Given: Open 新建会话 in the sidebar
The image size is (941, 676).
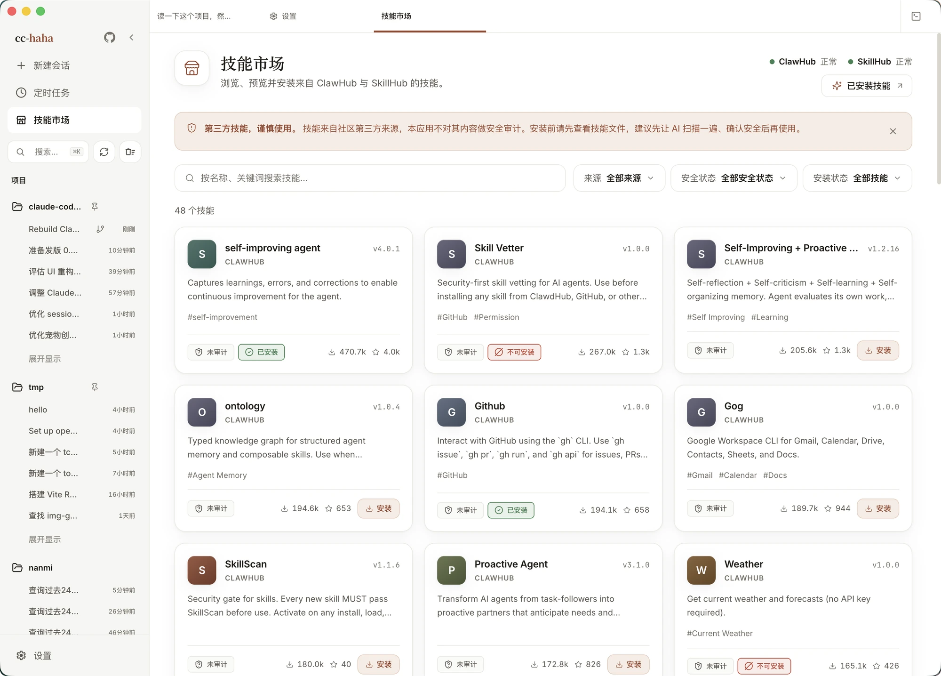Looking at the screenshot, I should click(x=74, y=65).
